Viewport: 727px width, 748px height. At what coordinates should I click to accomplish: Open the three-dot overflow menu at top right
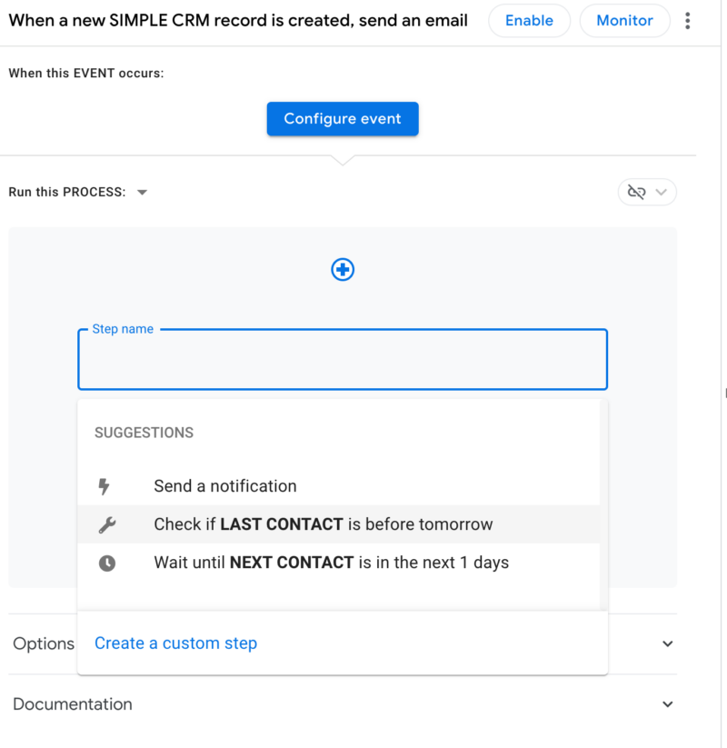(688, 20)
